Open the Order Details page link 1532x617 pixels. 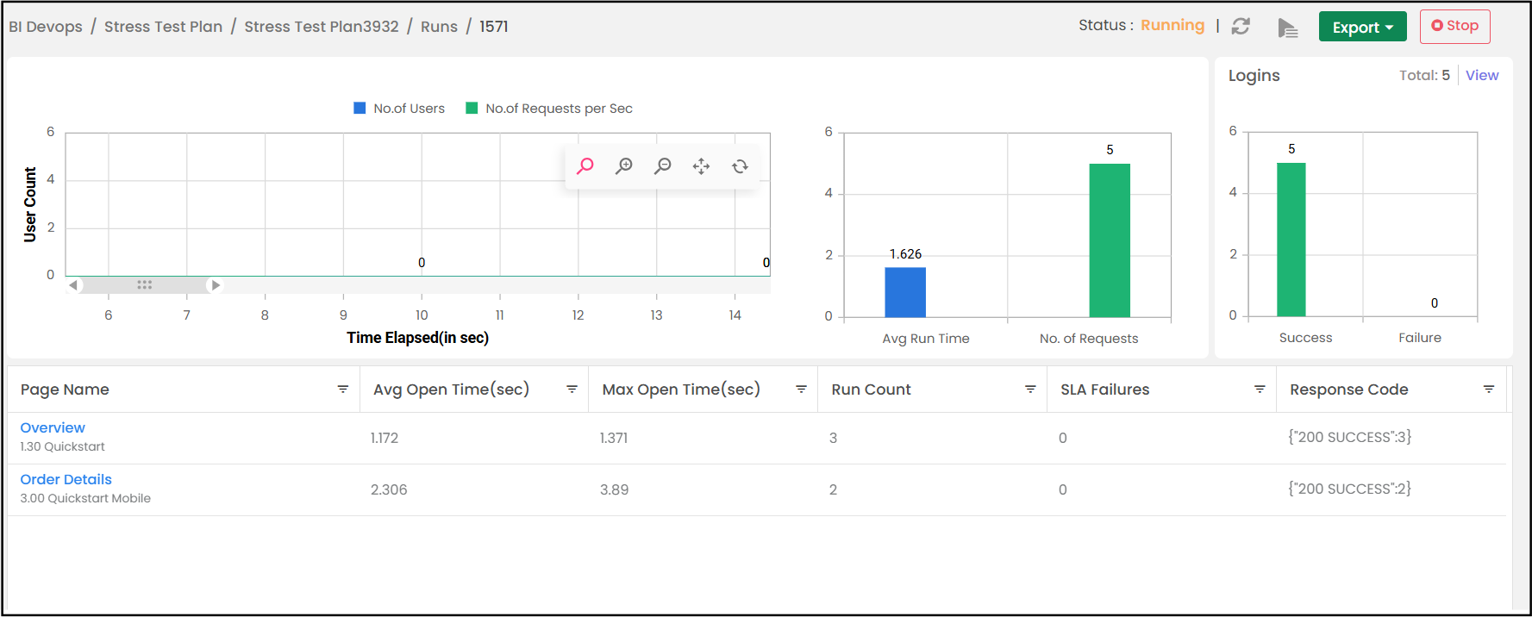pyautogui.click(x=66, y=479)
